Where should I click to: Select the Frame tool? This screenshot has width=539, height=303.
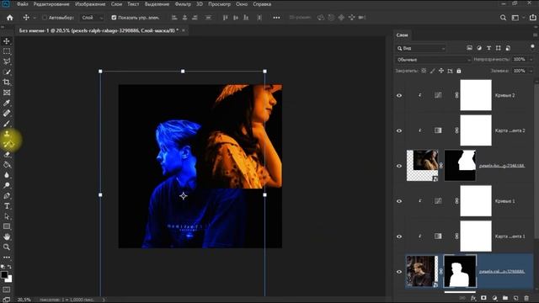point(7,93)
